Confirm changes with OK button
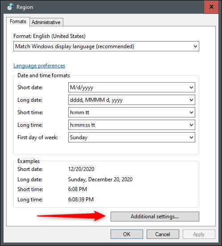 click(127, 234)
